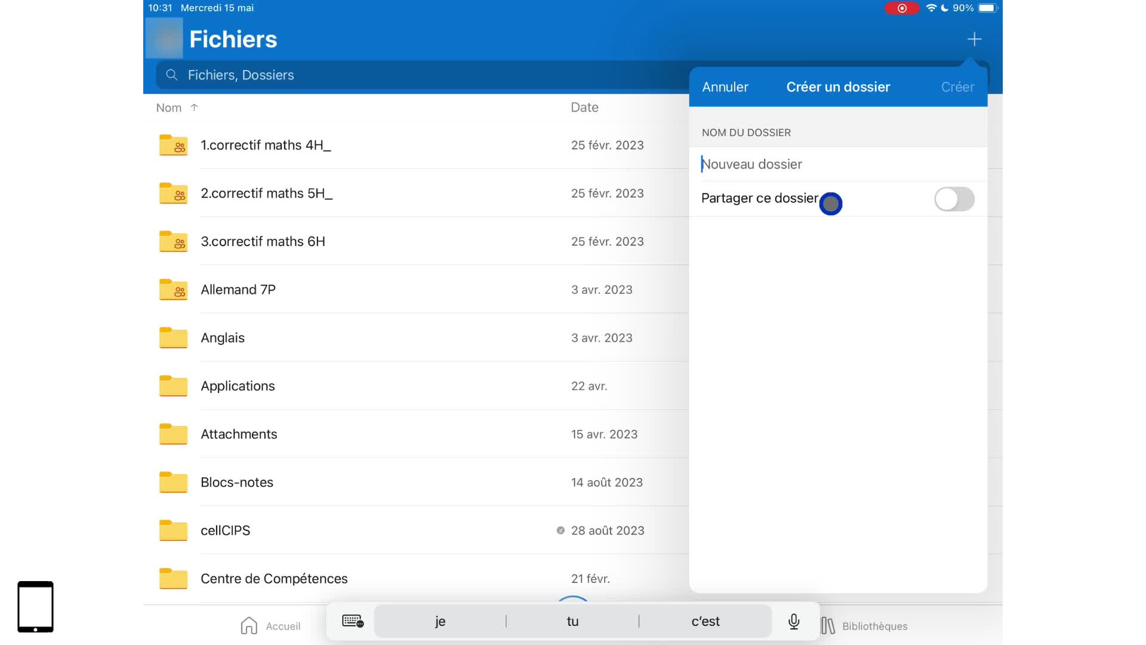Sort by Nom column arrow
1146x645 pixels.
[x=194, y=107]
